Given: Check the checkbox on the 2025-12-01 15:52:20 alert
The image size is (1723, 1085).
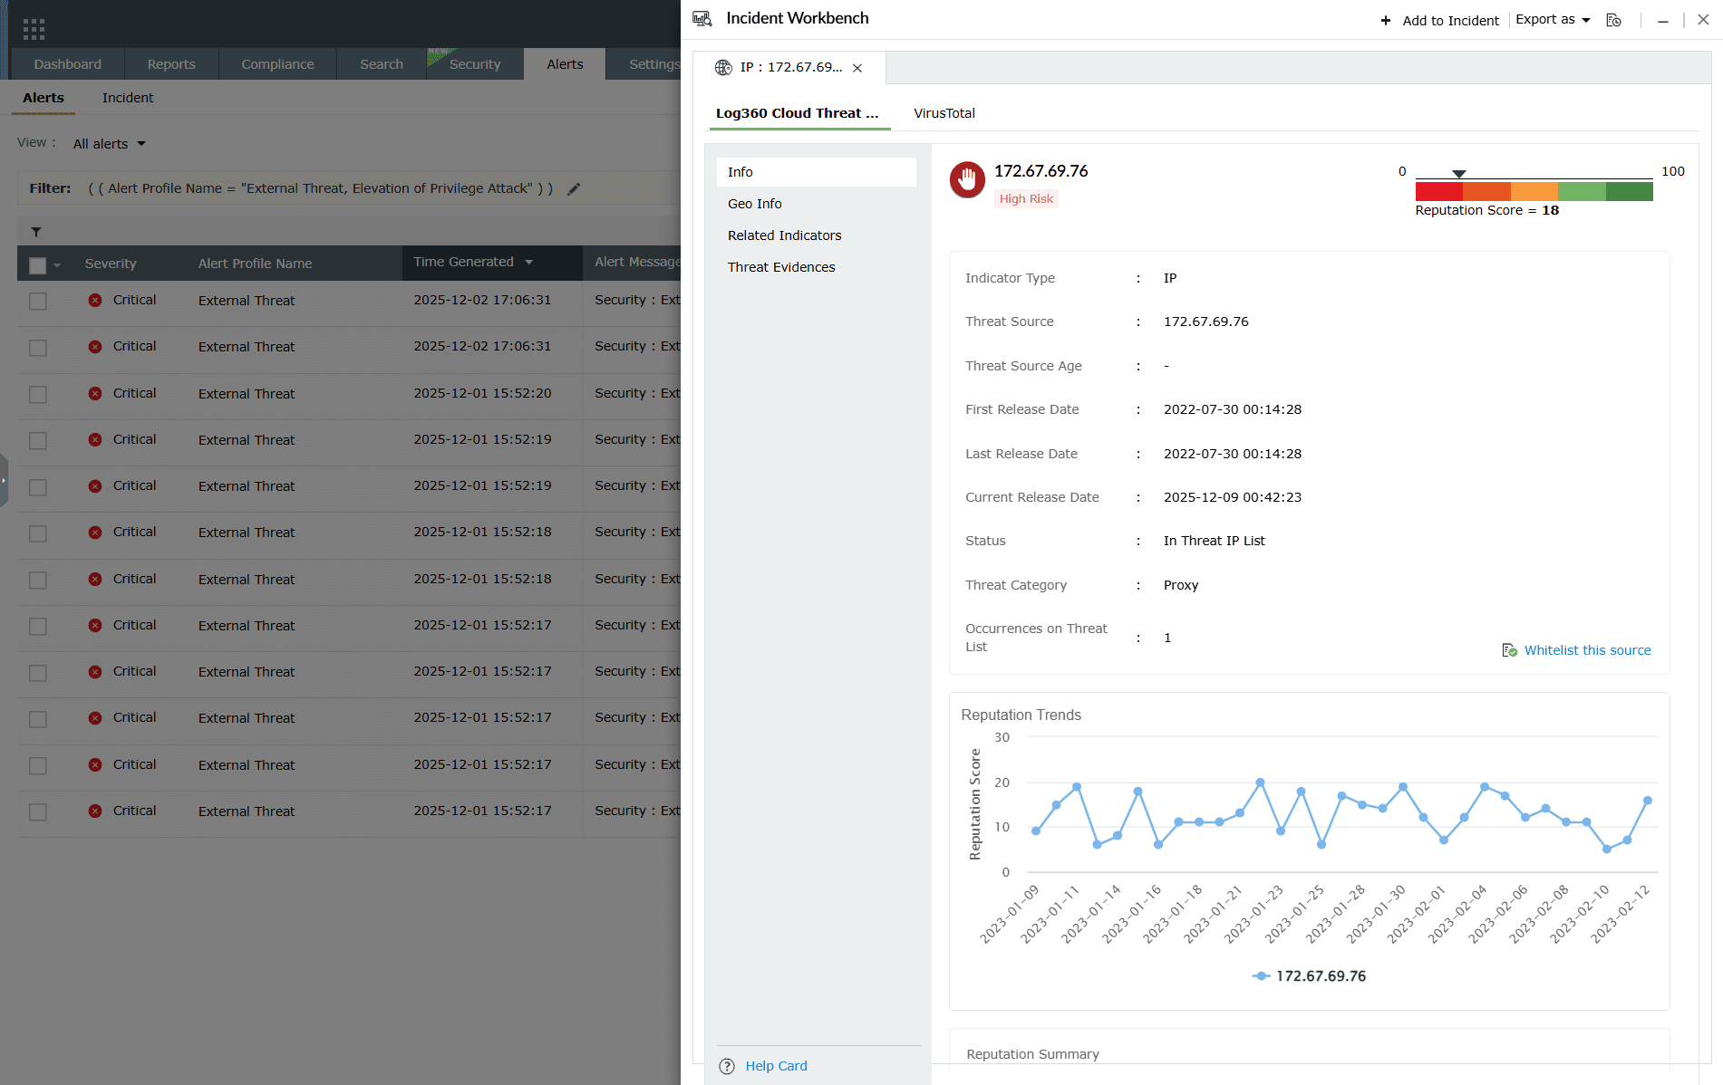Looking at the screenshot, I should [37, 395].
